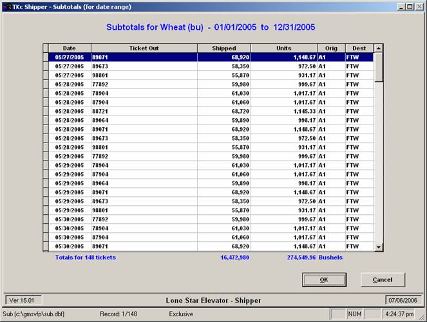Click the Date column header
Viewport: 427px width, 322px height.
tap(69, 48)
